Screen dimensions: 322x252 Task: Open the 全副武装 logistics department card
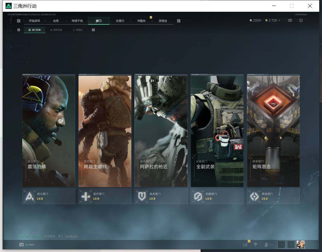(x=217, y=131)
